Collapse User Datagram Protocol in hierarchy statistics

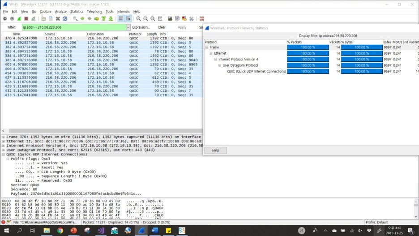pos(220,65)
